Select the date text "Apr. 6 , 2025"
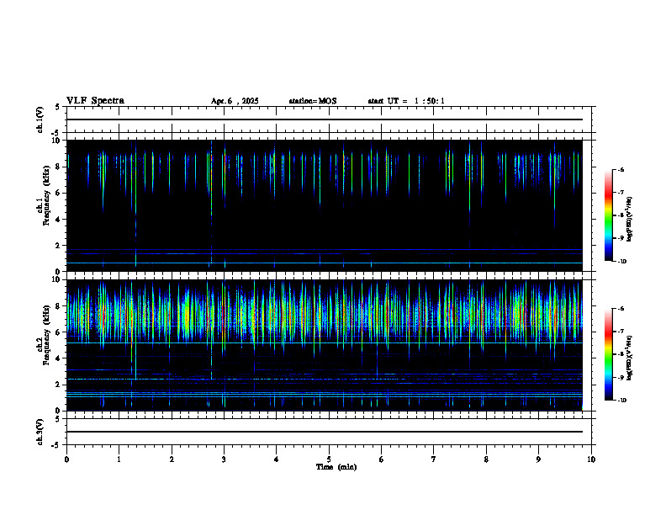Image resolution: width=666 pixels, height=515 pixels. coord(235,101)
